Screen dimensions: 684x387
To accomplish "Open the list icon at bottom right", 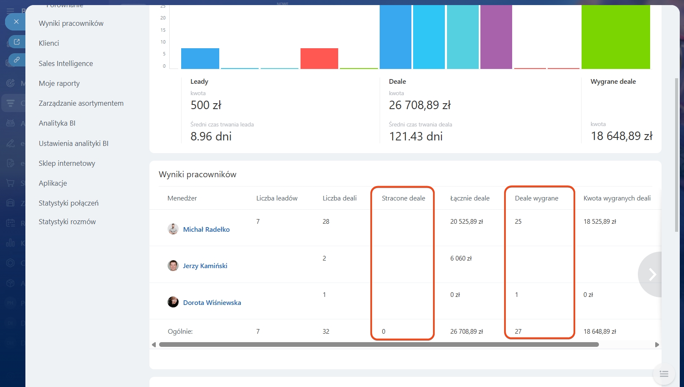I will click(x=664, y=374).
